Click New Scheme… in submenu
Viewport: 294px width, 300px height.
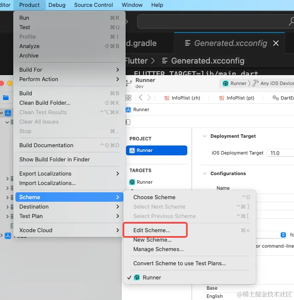189,240
